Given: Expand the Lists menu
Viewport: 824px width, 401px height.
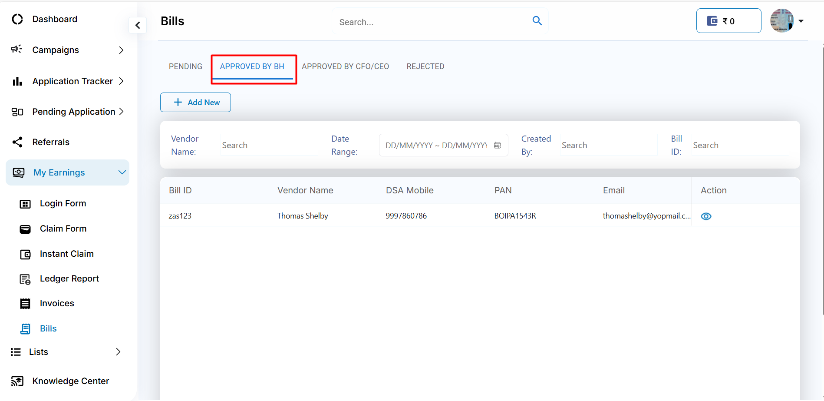Looking at the screenshot, I should coord(118,352).
